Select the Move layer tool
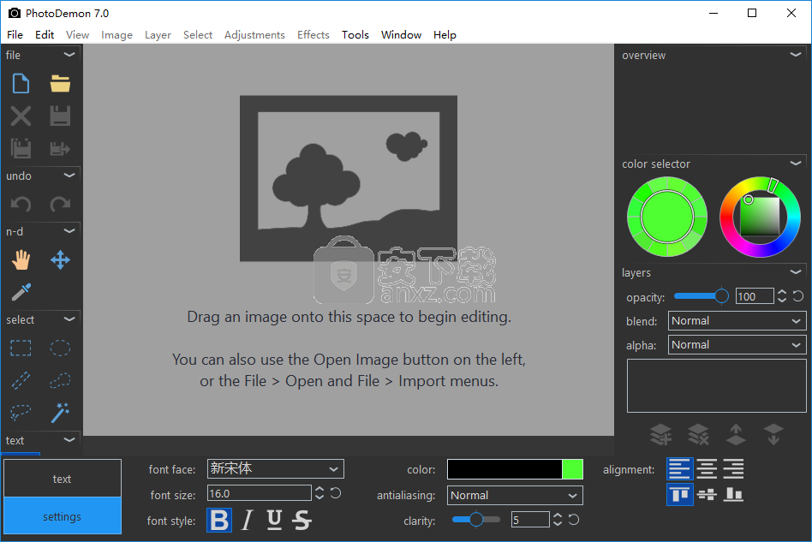 pos(60,260)
